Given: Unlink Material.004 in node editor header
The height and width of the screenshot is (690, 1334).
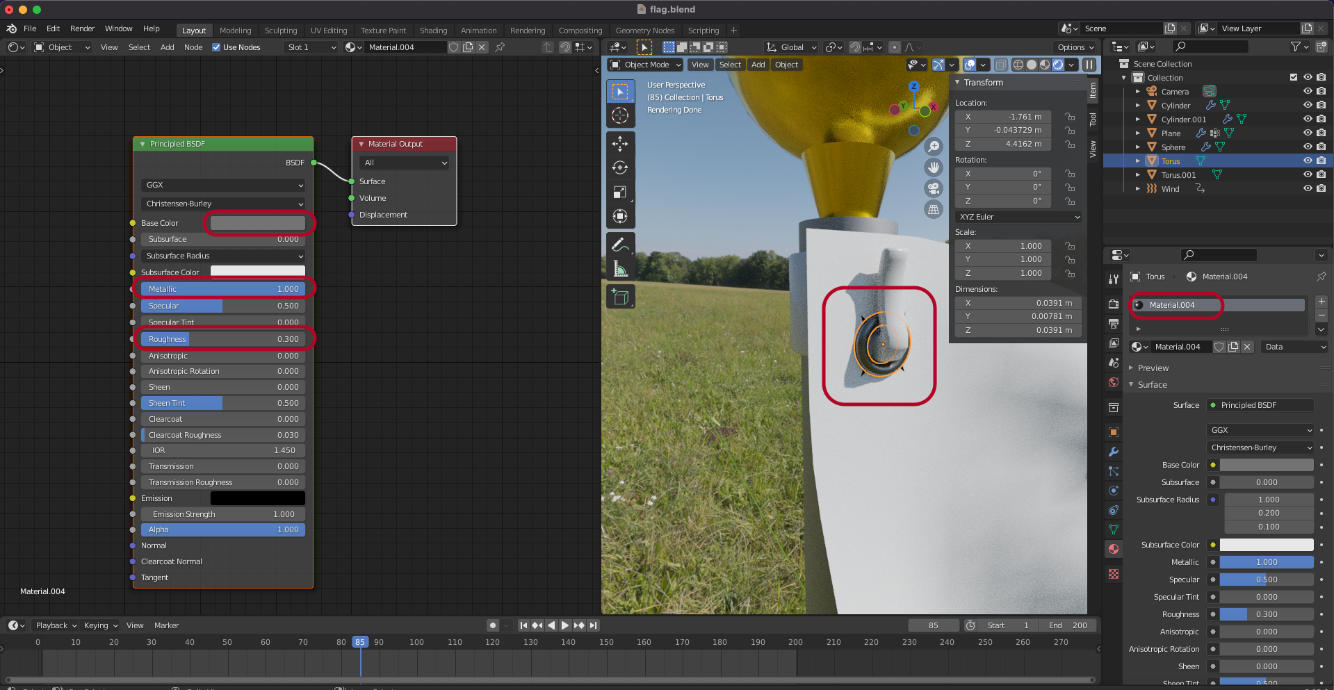Looking at the screenshot, I should pyautogui.click(x=482, y=47).
